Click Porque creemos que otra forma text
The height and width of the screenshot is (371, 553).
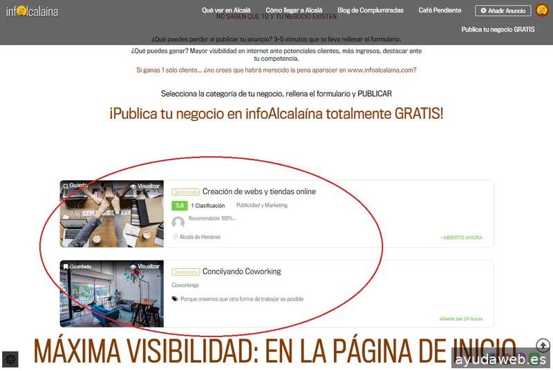242,299
